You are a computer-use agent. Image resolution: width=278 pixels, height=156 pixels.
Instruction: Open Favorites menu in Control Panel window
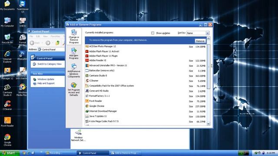click(55, 36)
